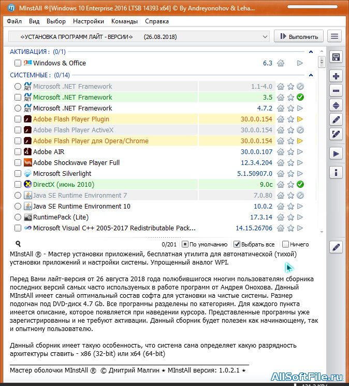
Task: Toggle the По умолчанию option
Action: click(205, 244)
